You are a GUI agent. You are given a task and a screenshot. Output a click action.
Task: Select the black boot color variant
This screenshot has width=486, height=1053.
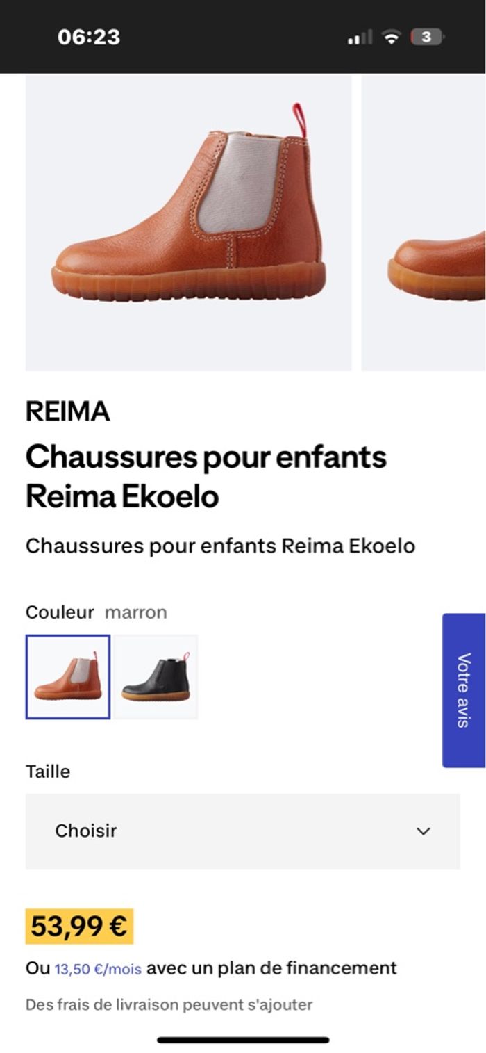pos(156,676)
